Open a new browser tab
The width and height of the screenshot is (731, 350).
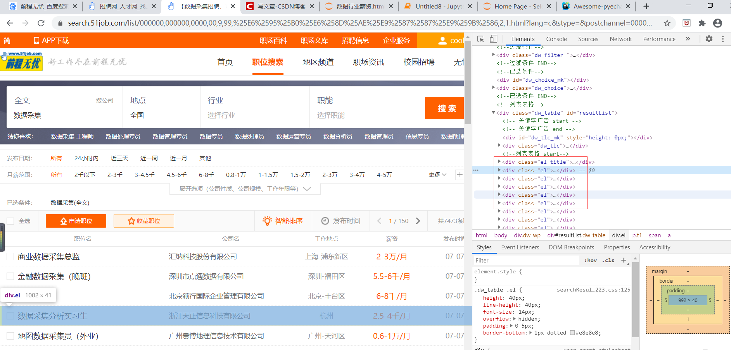[x=646, y=6]
